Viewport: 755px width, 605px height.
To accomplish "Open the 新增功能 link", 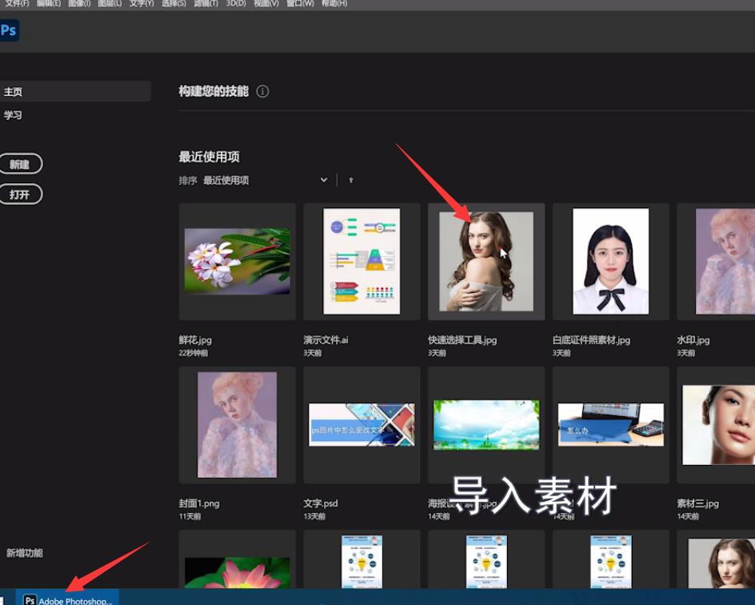I will coord(25,553).
